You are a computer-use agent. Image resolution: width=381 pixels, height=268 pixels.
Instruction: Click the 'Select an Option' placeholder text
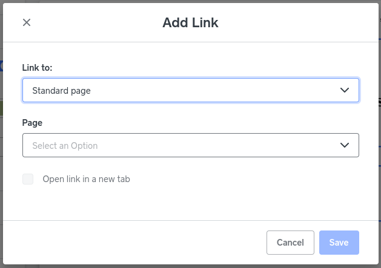[65, 145]
